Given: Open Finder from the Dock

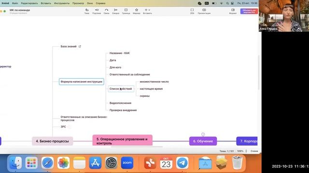Looking at the screenshot, I should coord(15,163).
